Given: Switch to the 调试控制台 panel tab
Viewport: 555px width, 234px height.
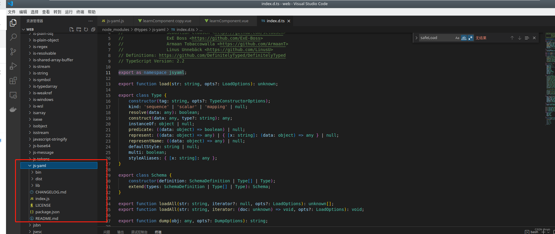Looking at the screenshot, I should pos(139,232).
